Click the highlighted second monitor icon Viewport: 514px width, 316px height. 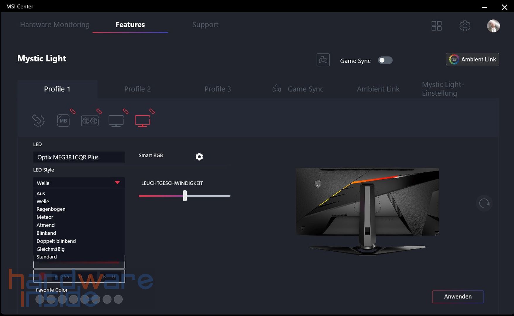pyautogui.click(x=143, y=120)
